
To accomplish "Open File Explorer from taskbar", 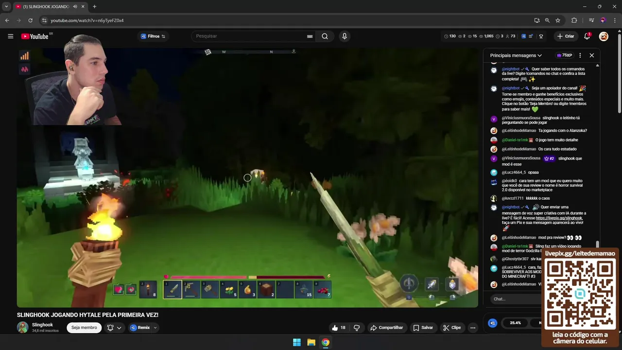I will point(311,342).
